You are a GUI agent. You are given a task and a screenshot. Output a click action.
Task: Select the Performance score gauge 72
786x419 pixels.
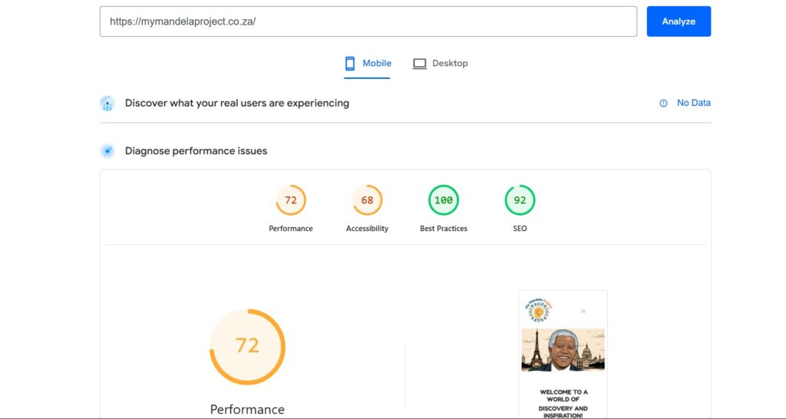click(x=291, y=200)
